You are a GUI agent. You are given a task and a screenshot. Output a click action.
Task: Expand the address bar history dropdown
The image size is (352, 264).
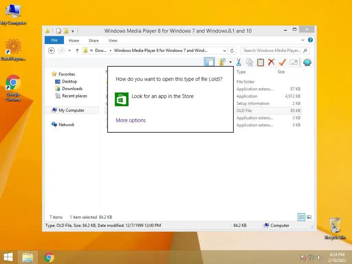224,51
